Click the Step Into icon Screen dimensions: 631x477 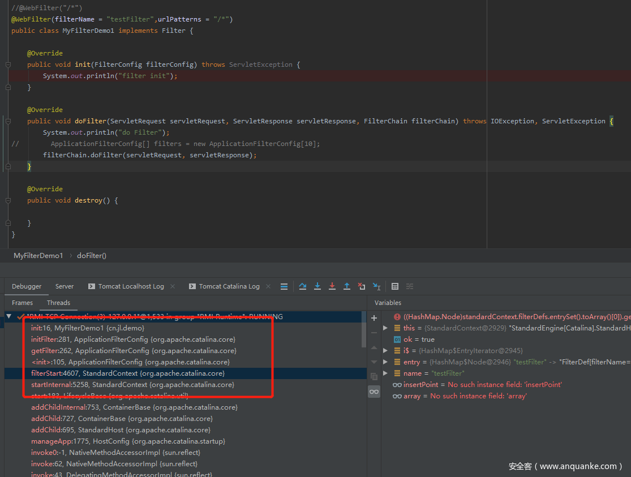tap(317, 286)
